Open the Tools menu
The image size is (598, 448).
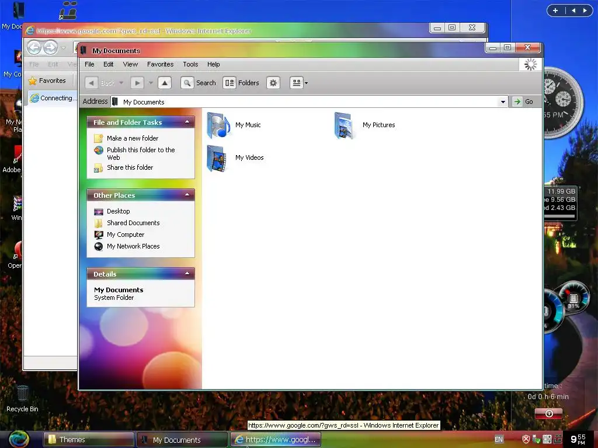click(190, 64)
